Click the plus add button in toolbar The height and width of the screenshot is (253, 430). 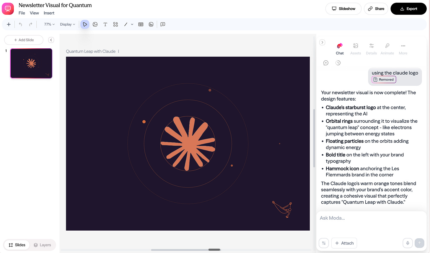(x=9, y=24)
